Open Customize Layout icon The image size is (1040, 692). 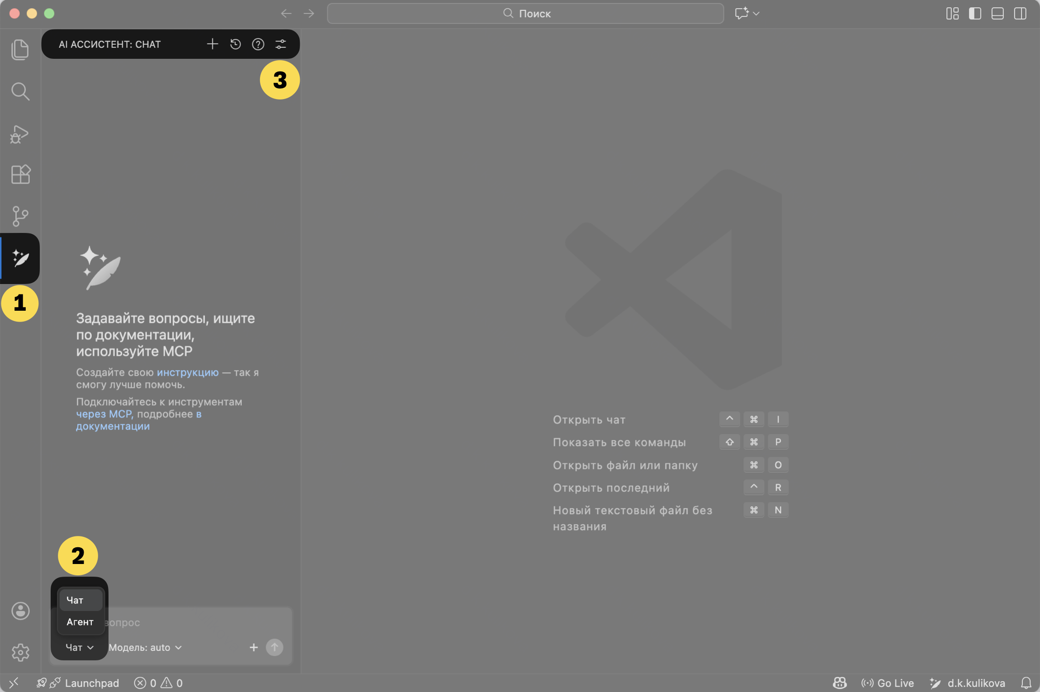pyautogui.click(x=952, y=14)
